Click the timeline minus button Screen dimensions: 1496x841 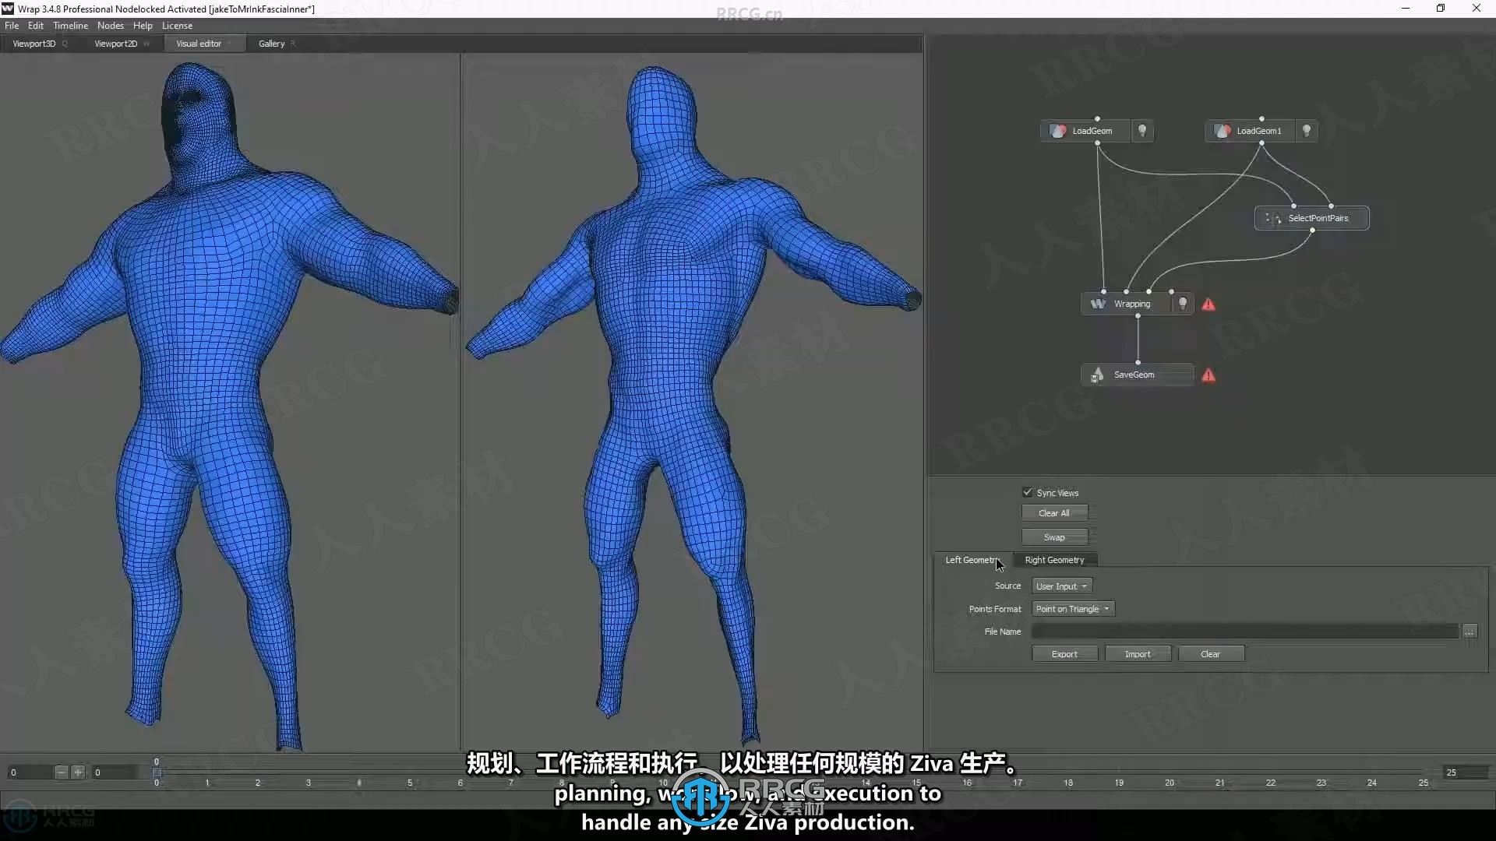(x=62, y=772)
